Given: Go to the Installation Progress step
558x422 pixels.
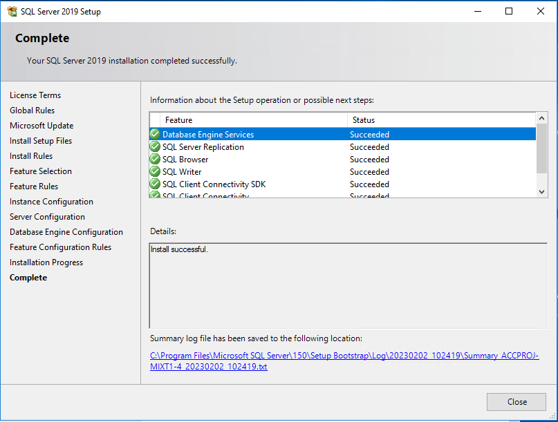Looking at the screenshot, I should click(46, 262).
